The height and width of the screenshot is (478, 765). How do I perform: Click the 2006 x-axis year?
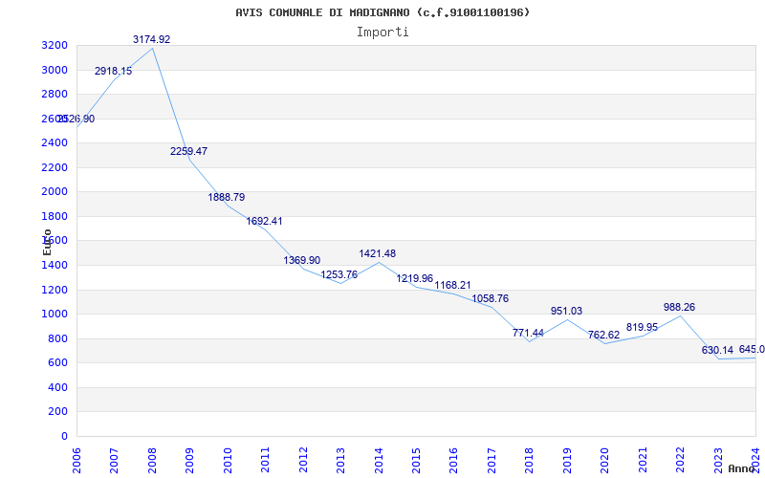point(76,461)
